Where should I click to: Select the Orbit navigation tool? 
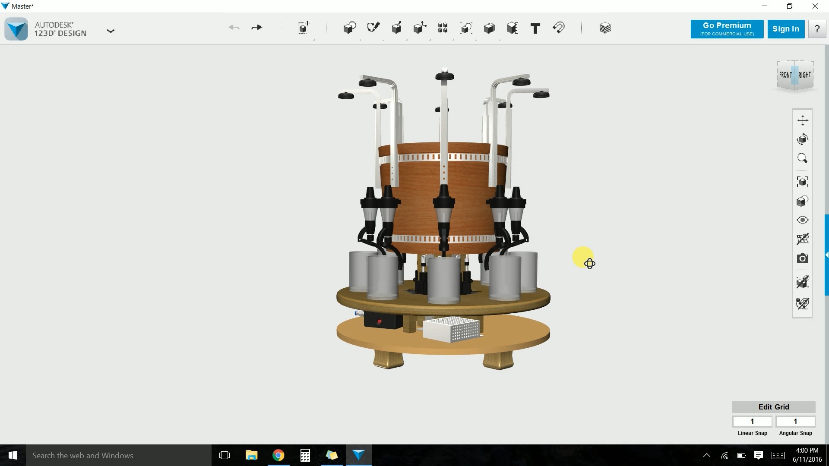(x=803, y=139)
